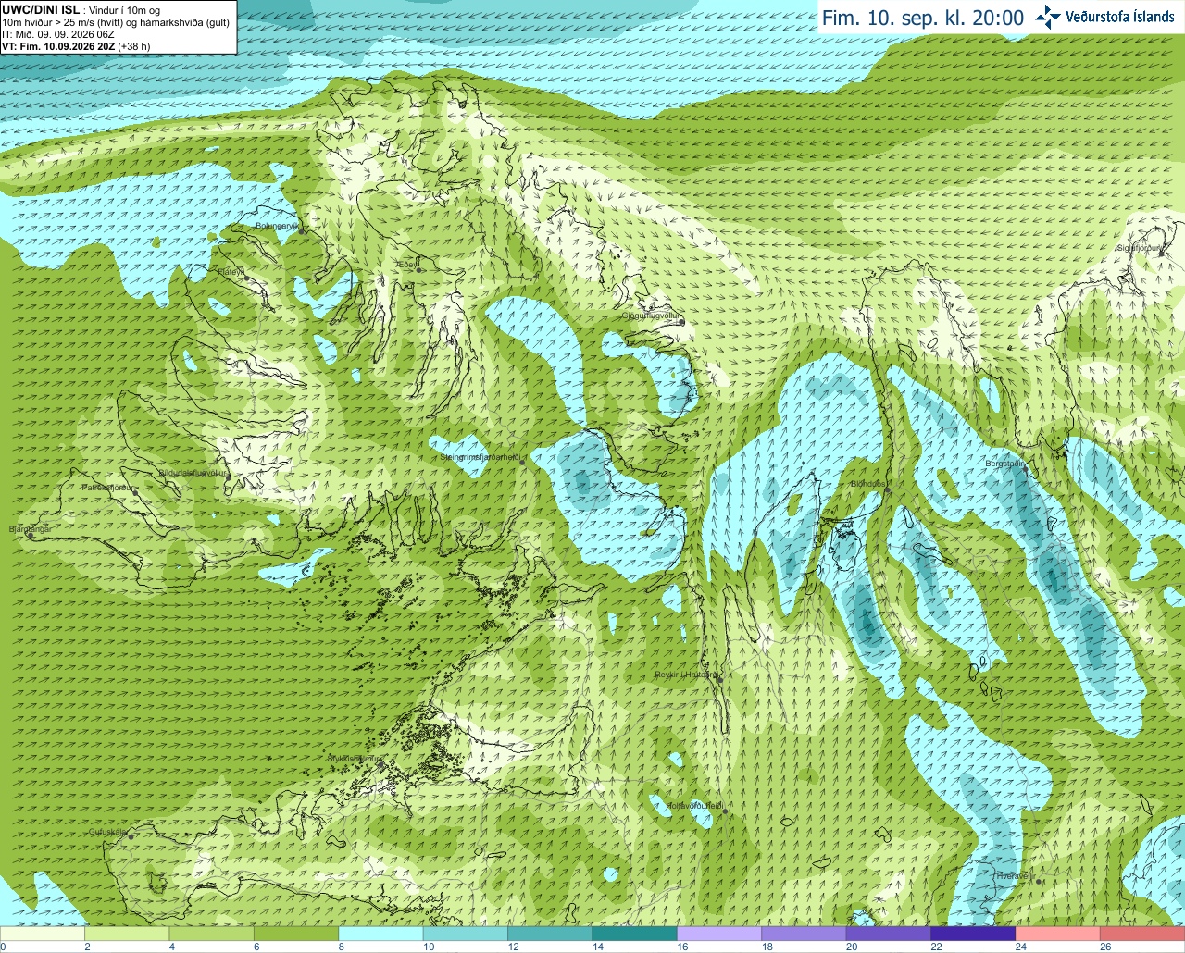The width and height of the screenshot is (1185, 953).
Task: Click the Veðurstofa Íslands logo icon
Action: 1048,16
